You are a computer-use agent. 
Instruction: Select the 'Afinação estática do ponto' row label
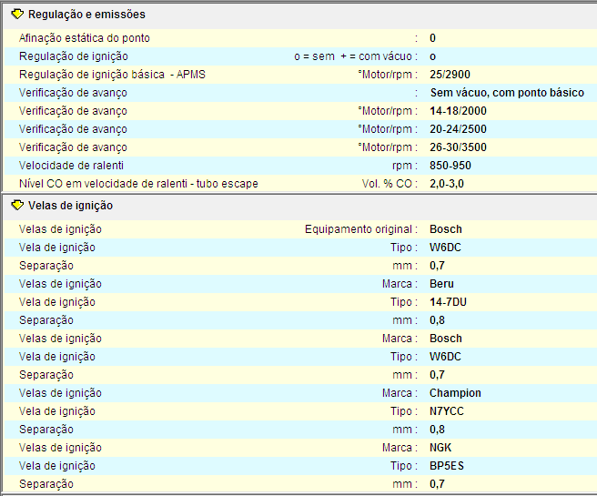(x=85, y=38)
